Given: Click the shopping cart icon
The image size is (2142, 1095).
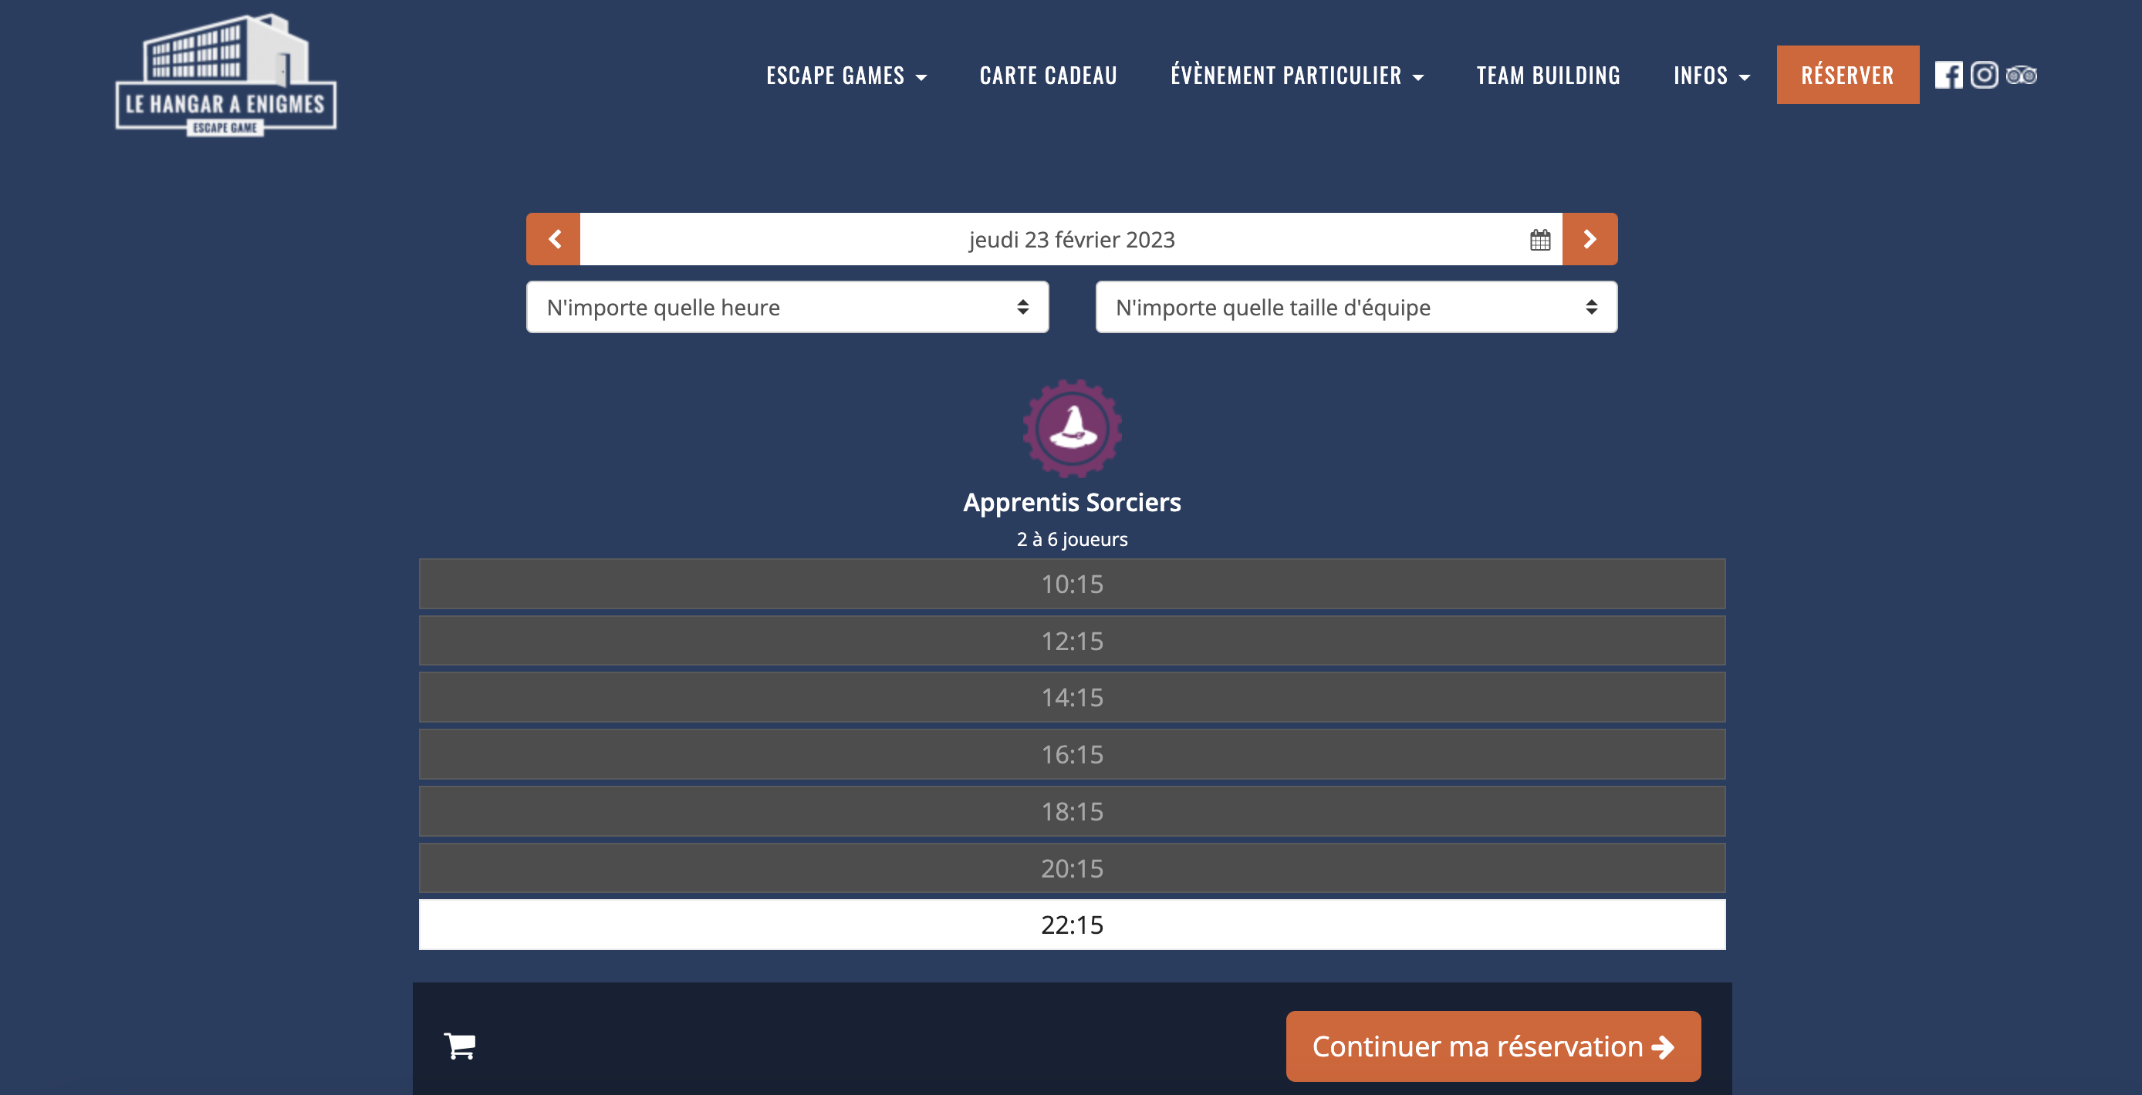Looking at the screenshot, I should 460,1046.
